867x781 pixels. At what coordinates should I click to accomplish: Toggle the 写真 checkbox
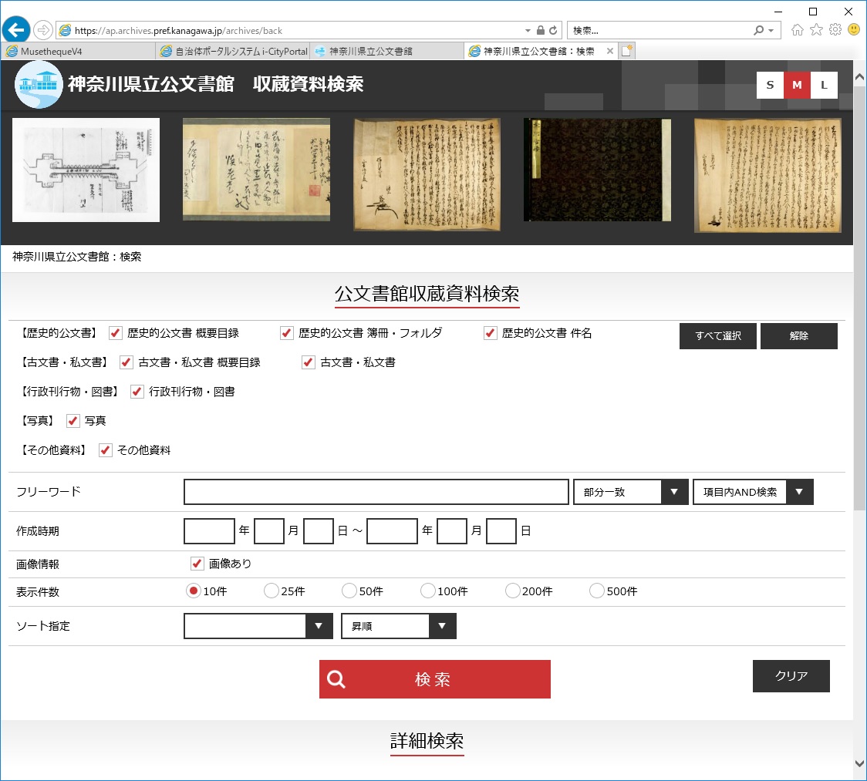tap(73, 421)
